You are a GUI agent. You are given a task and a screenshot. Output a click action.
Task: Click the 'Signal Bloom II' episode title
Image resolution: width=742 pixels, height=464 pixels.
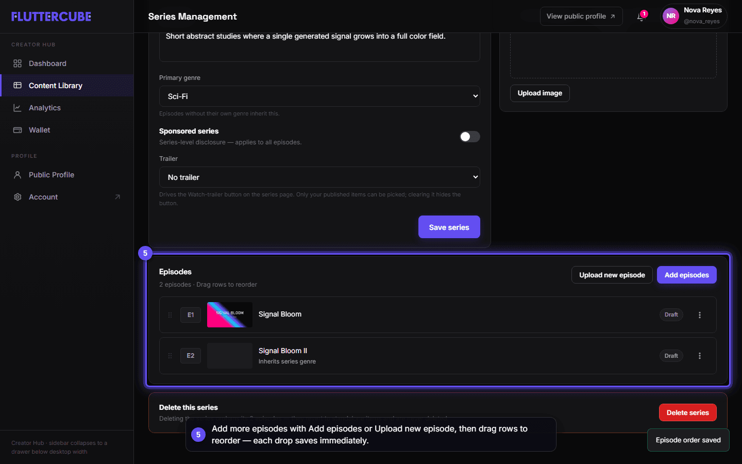[283, 351]
